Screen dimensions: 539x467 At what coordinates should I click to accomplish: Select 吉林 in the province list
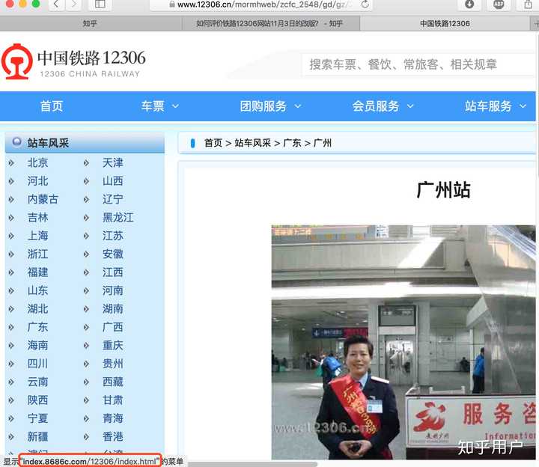(x=38, y=218)
